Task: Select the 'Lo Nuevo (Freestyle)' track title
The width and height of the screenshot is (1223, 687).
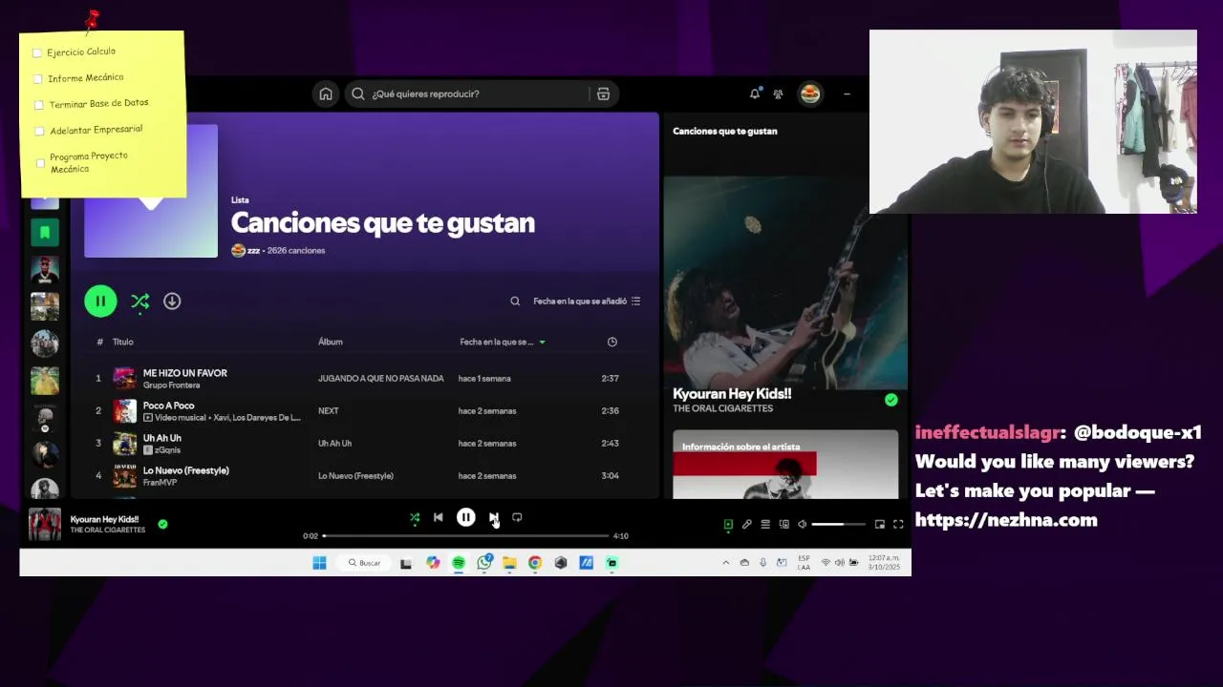Action: [185, 470]
